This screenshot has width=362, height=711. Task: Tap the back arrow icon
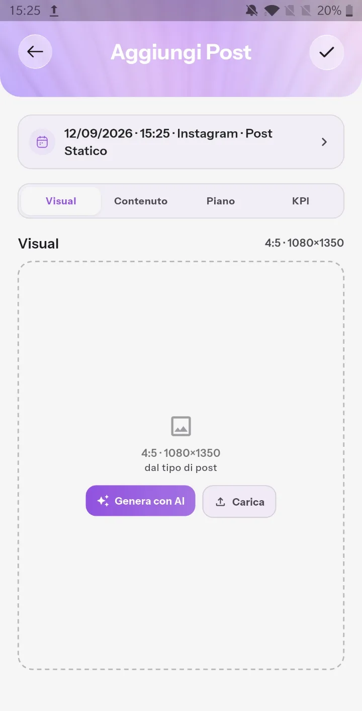(35, 52)
